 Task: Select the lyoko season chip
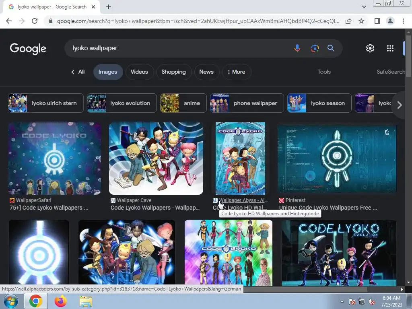[x=319, y=103]
